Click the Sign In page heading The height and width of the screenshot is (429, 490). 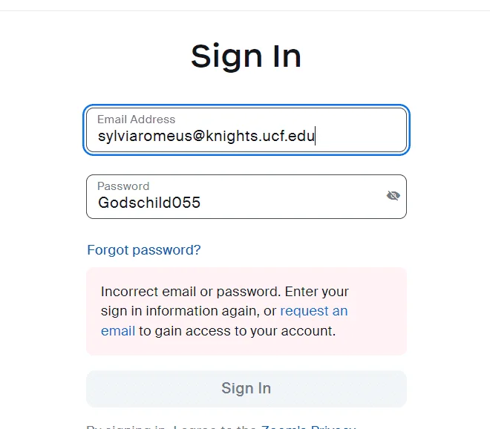click(246, 56)
